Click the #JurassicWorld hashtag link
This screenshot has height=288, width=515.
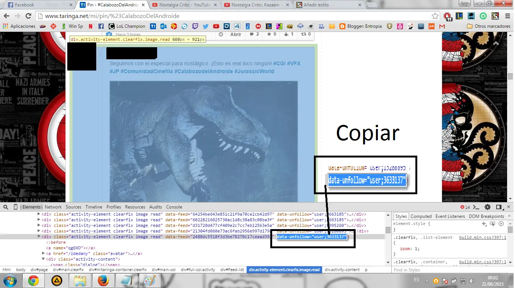(254, 71)
